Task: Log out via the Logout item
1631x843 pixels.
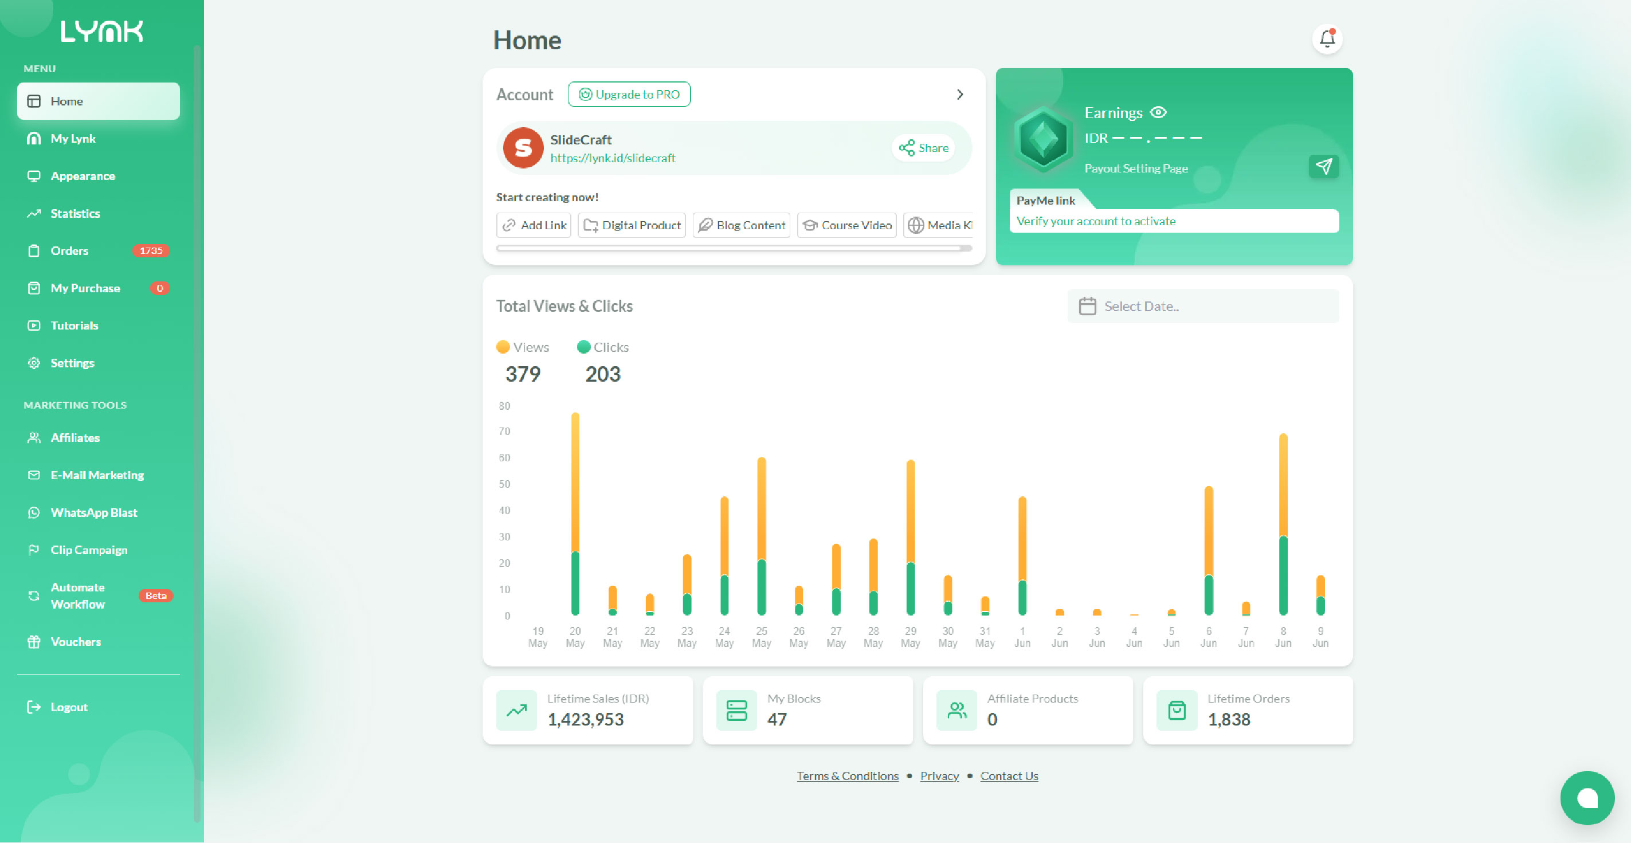Action: 98,707
